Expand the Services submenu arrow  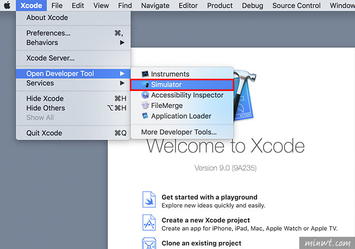tap(122, 83)
